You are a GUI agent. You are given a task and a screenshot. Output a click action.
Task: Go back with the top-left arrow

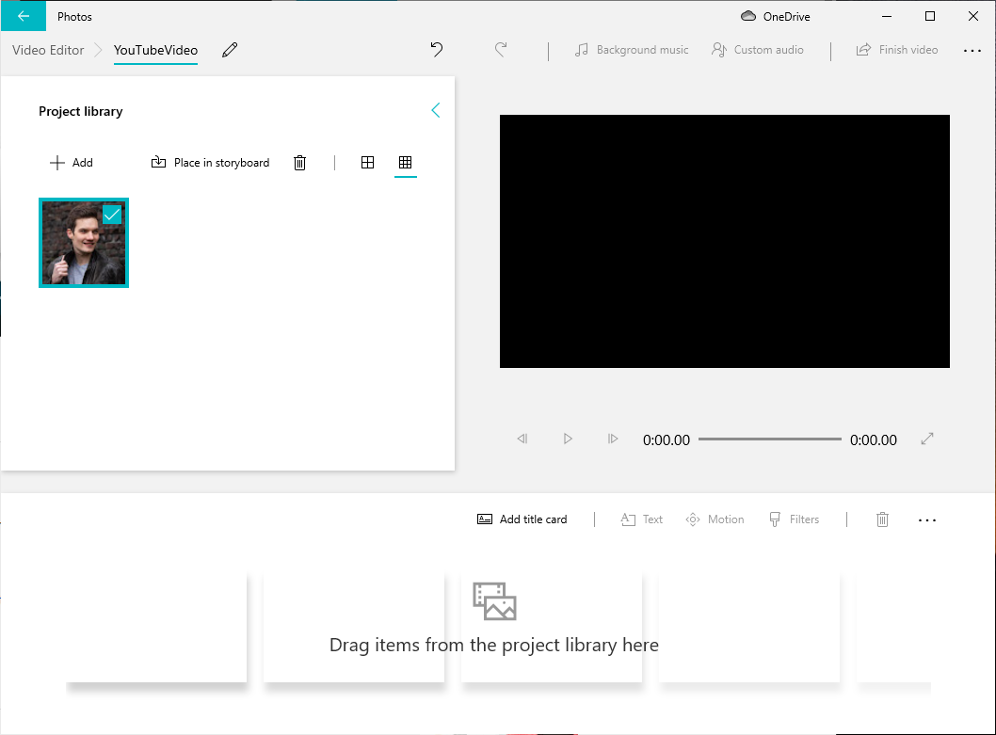(x=23, y=16)
